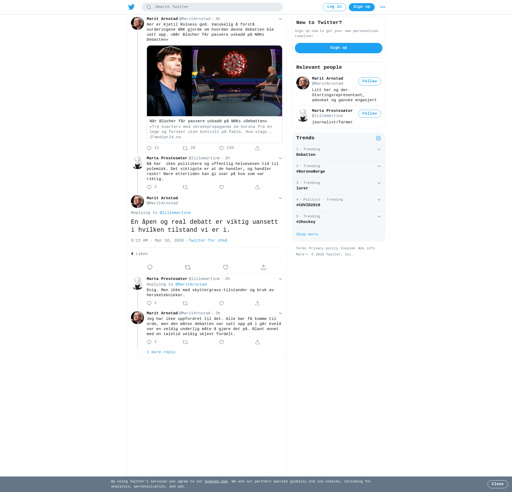Image resolution: width=512 pixels, height=492 pixels.
Task: Expand chevron for Debatten trend
Action: [379, 149]
